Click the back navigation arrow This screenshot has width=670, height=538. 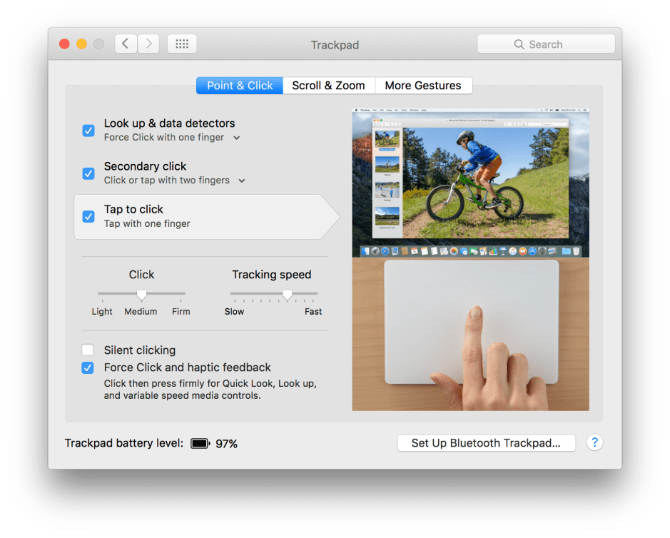tap(126, 44)
